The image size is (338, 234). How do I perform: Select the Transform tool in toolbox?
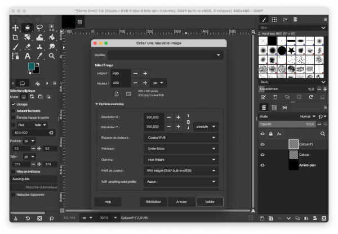click(x=28, y=37)
